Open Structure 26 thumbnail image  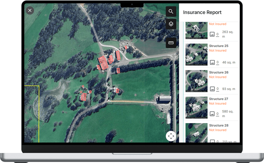tap(196, 81)
